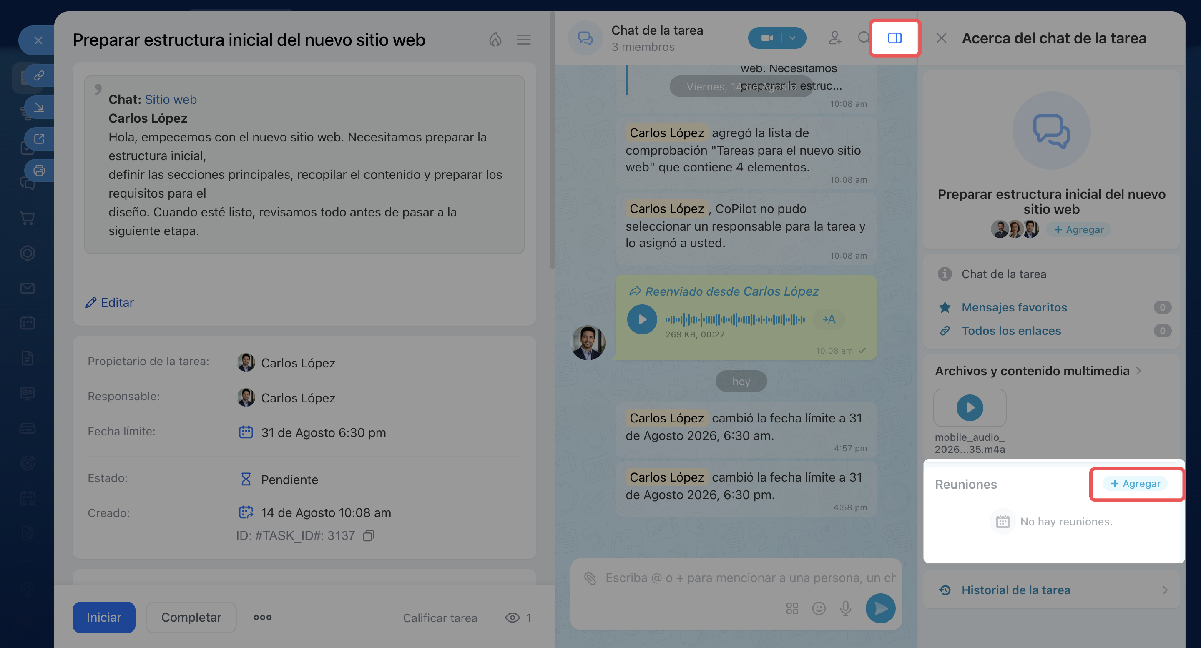Transcribe the voice message to text
This screenshot has height=648, width=1201.
point(829,319)
